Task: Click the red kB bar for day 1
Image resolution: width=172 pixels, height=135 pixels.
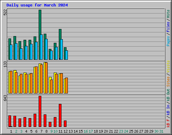Action: coord(10,121)
